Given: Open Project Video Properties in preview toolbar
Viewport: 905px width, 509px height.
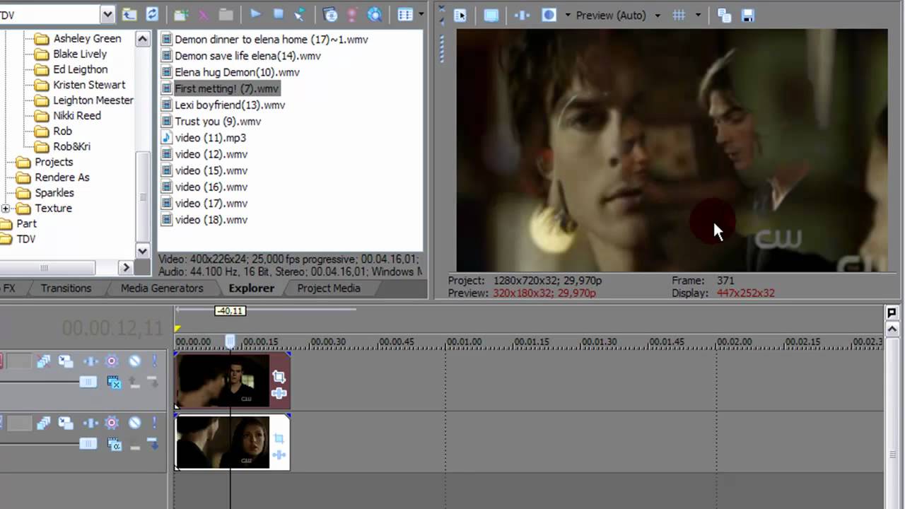Looking at the screenshot, I should click(x=460, y=15).
